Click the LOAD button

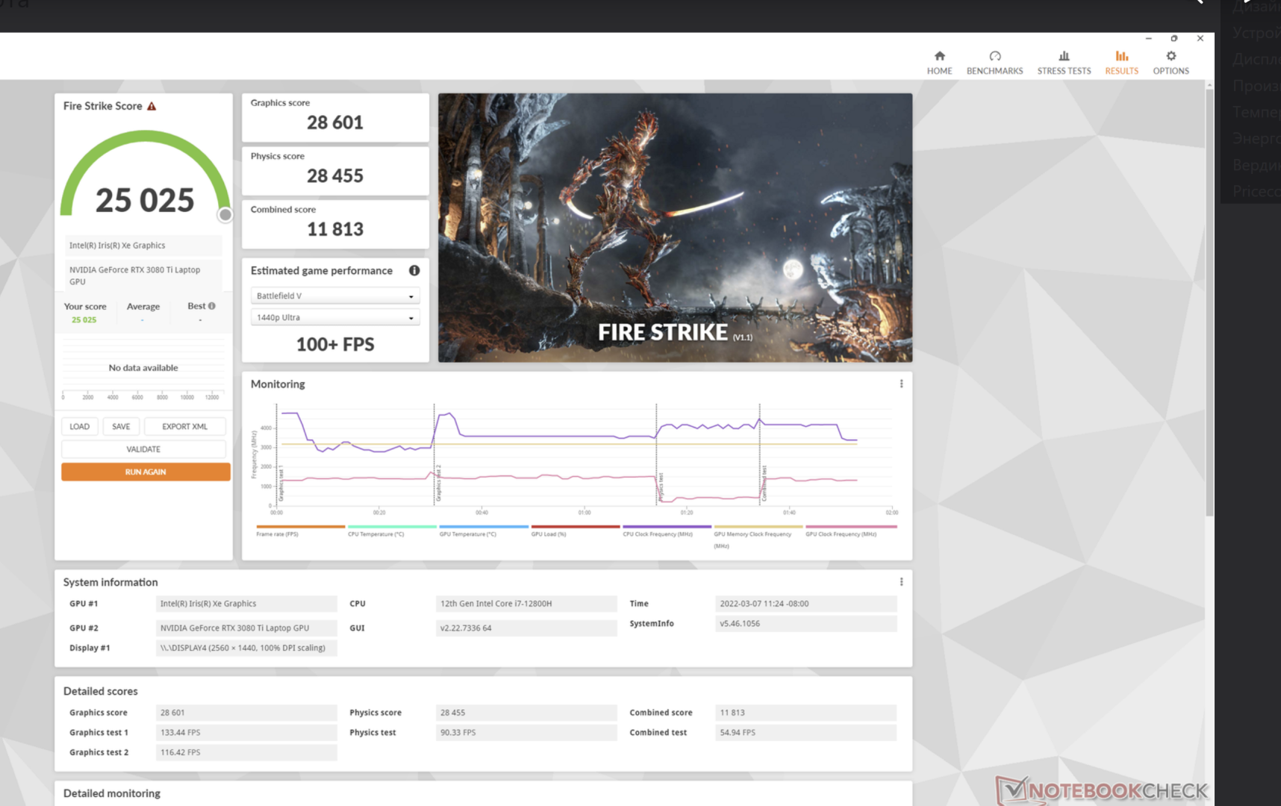pos(79,427)
